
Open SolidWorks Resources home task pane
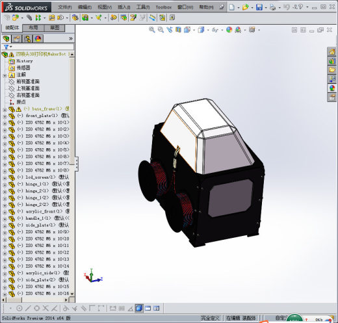[x=332, y=52]
